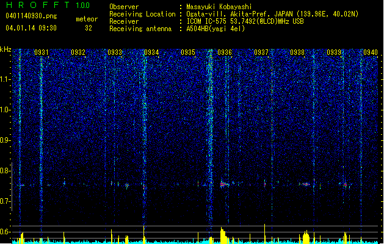384x244 pixels.
Task: Click the 0932 time marker
Action: coord(78,52)
